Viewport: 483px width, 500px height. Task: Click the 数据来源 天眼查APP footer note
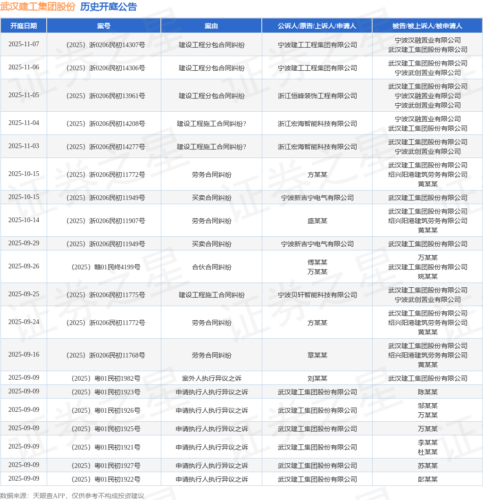[x=72, y=496]
